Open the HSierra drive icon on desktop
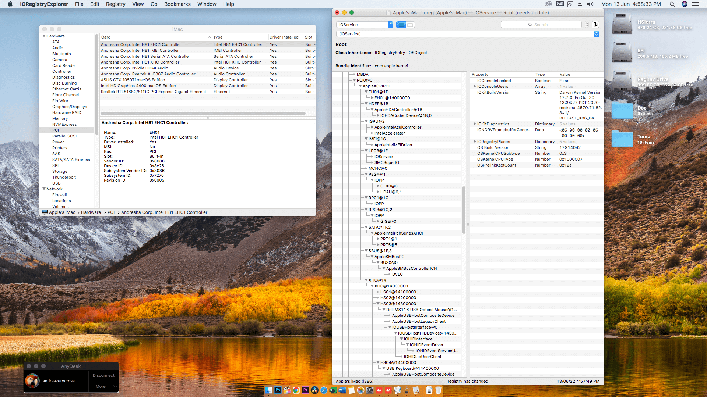The image size is (707, 397). tap(622, 24)
